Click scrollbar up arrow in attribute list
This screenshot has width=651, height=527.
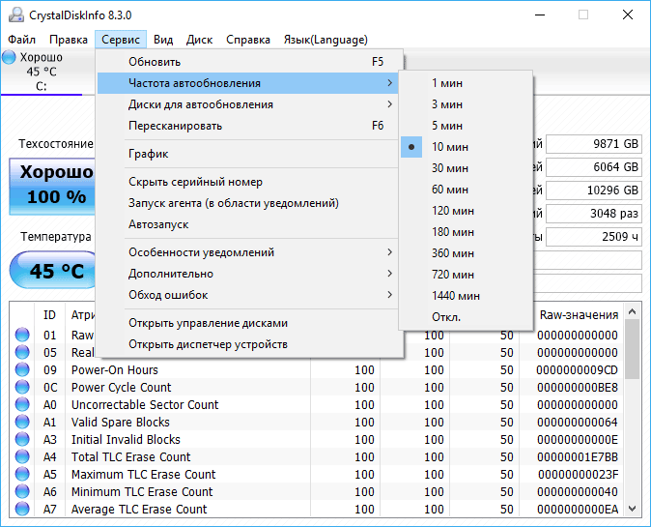633,311
